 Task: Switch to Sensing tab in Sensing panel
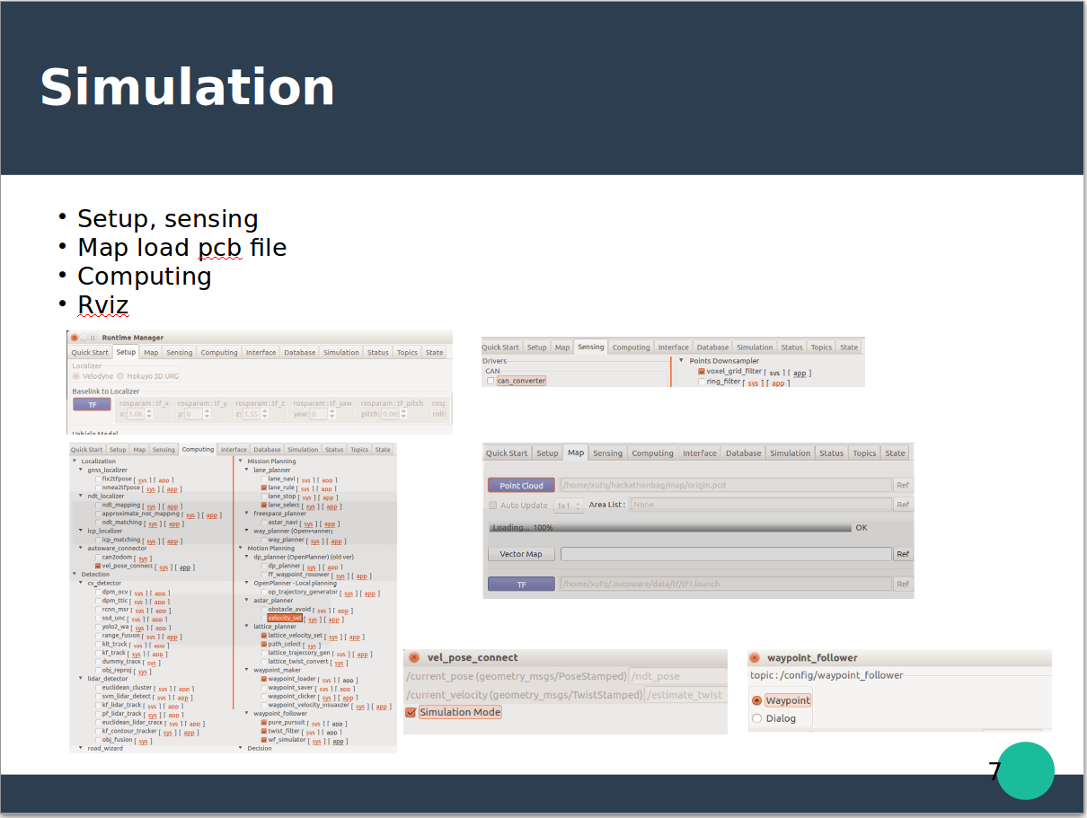[x=590, y=347]
